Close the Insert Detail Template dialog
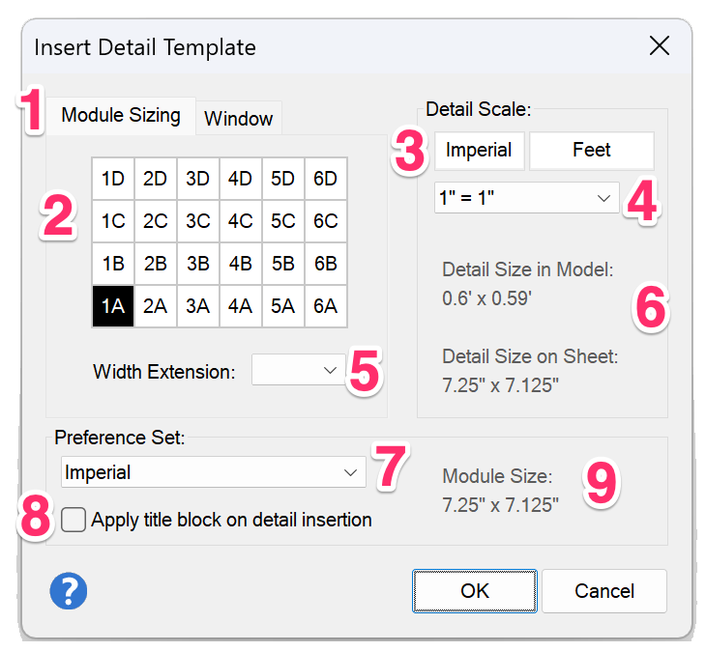Screen dimensions: 706x651 [x=660, y=45]
